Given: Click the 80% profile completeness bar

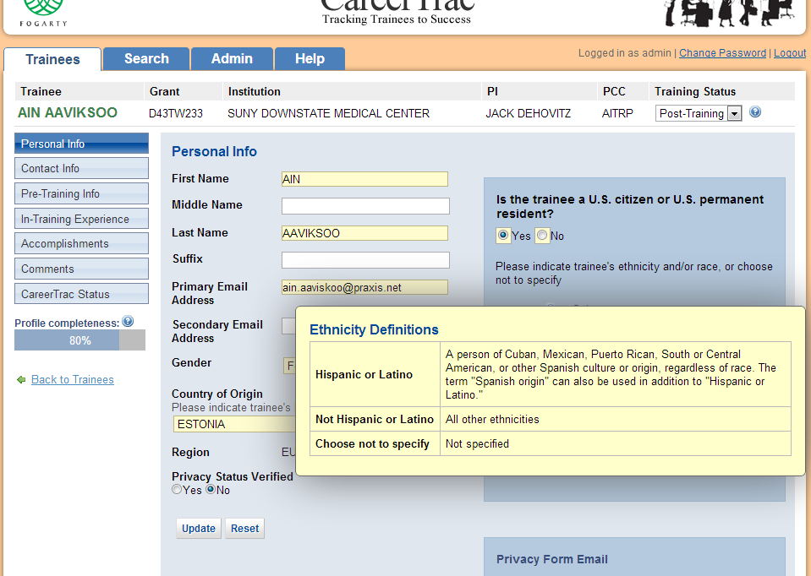Looking at the screenshot, I should [79, 340].
